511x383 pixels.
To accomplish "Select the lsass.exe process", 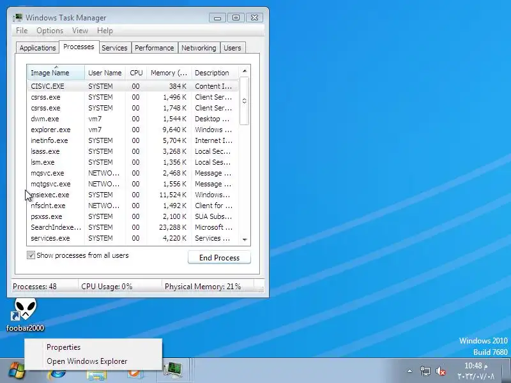I will [x=133, y=151].
